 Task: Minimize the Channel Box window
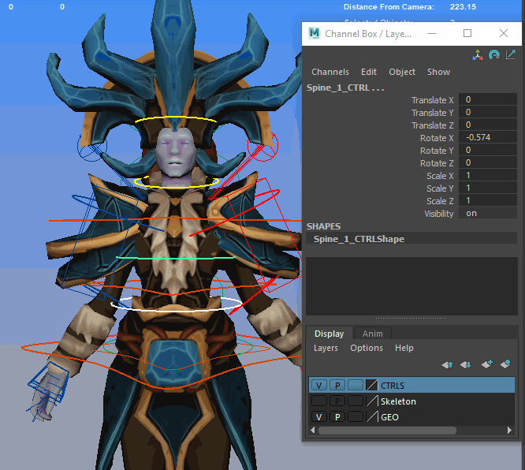432,33
